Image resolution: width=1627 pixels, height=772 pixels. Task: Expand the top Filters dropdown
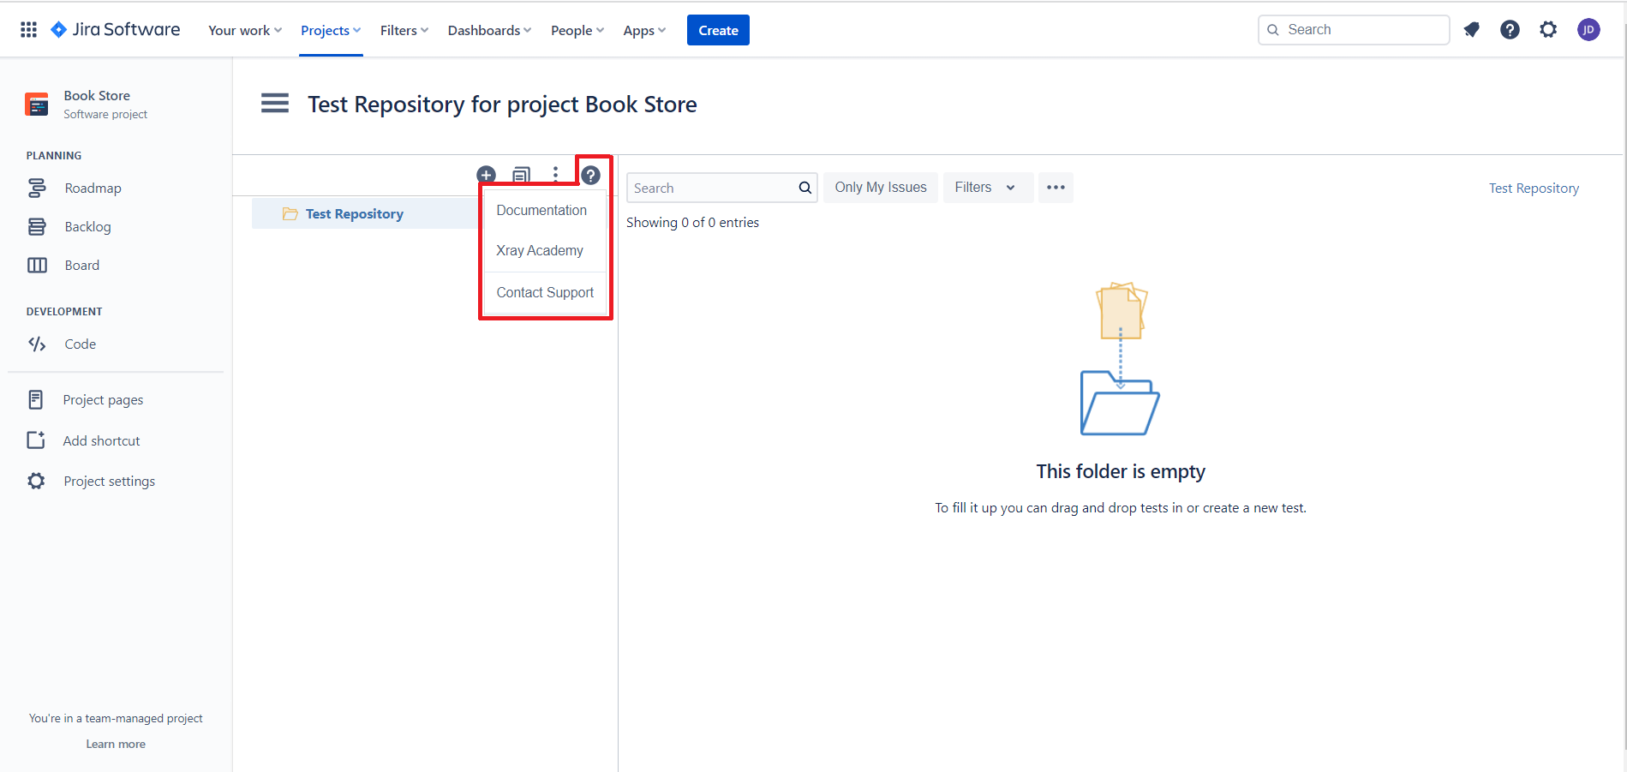[x=404, y=30]
